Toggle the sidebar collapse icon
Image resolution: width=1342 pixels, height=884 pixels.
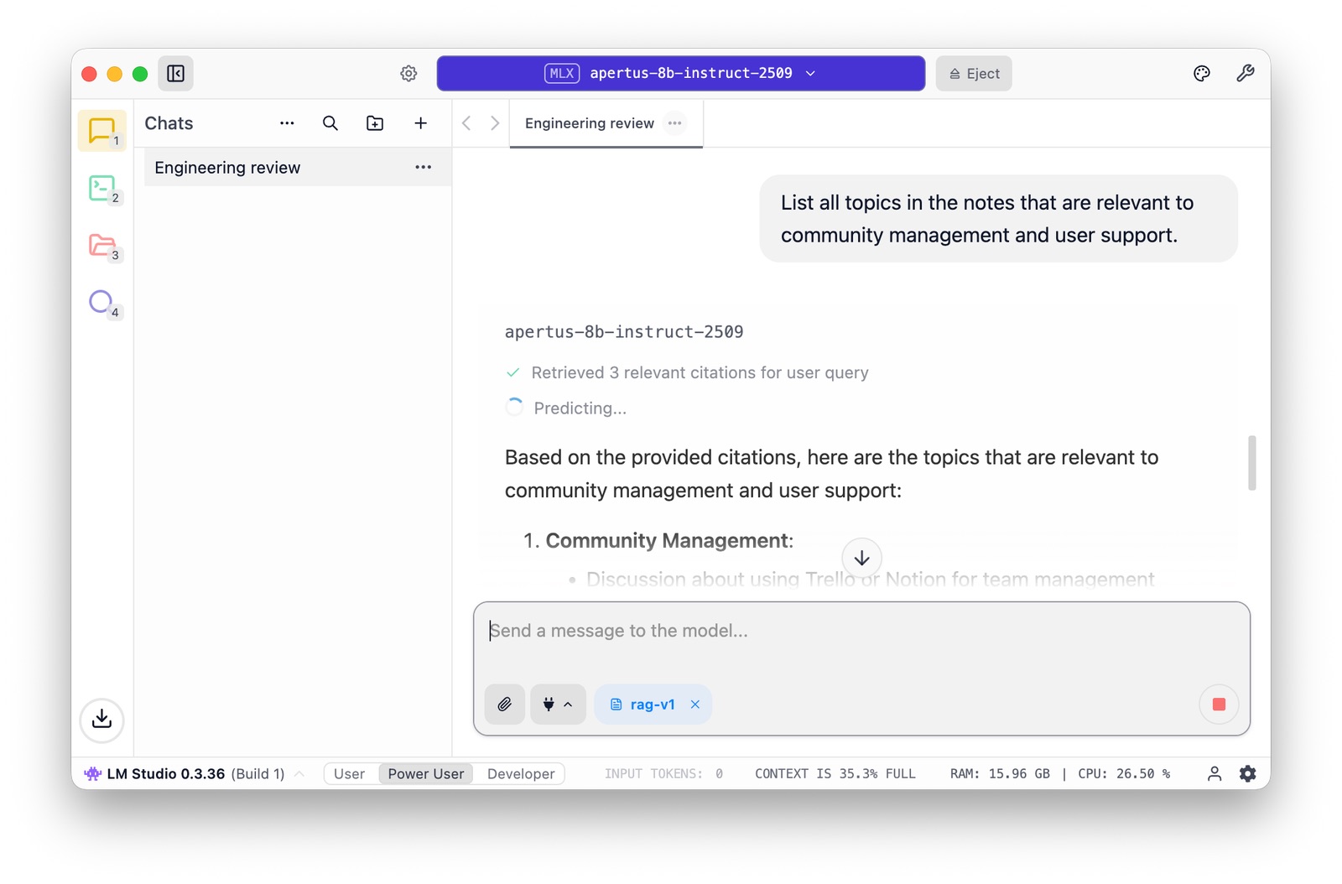[175, 74]
